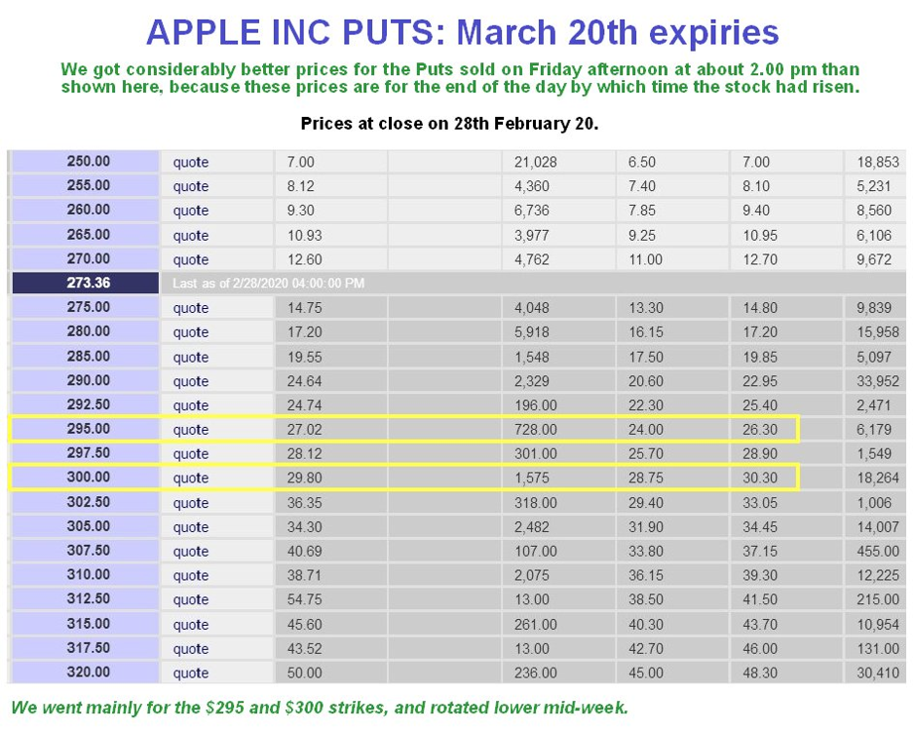This screenshot has width=914, height=731.
Task: Select the Apple Inc Puts heading
Action: coord(462,32)
